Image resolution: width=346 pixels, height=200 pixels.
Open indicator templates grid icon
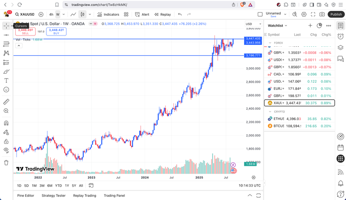pyautogui.click(x=126, y=14)
